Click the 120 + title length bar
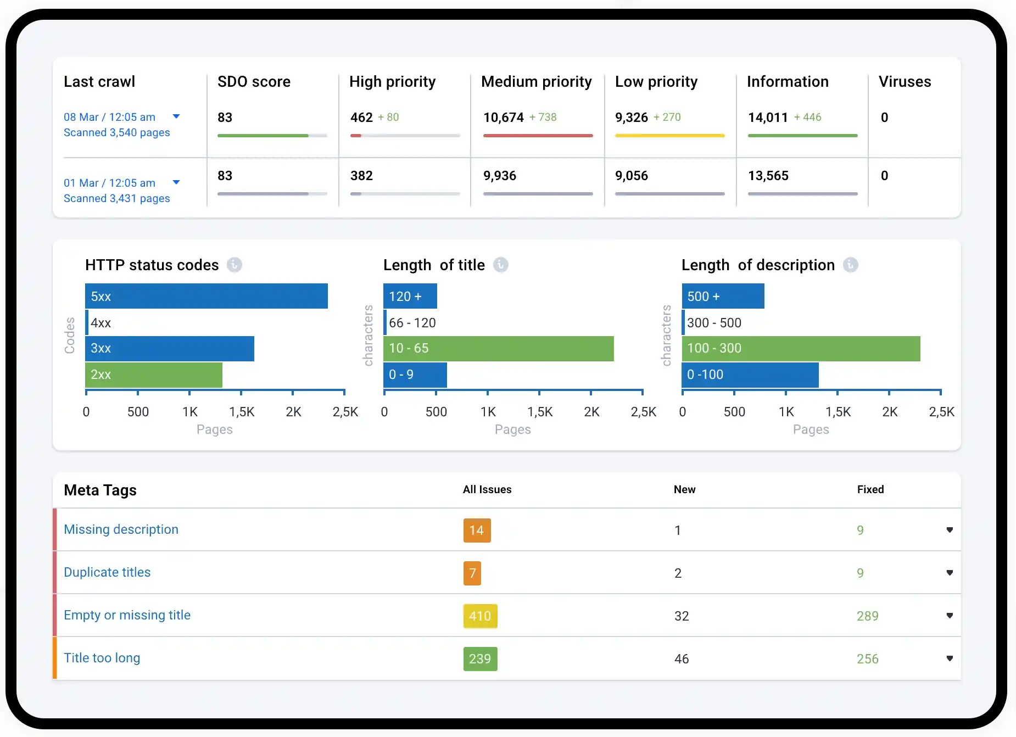The width and height of the screenshot is (1016, 737). coord(410,296)
